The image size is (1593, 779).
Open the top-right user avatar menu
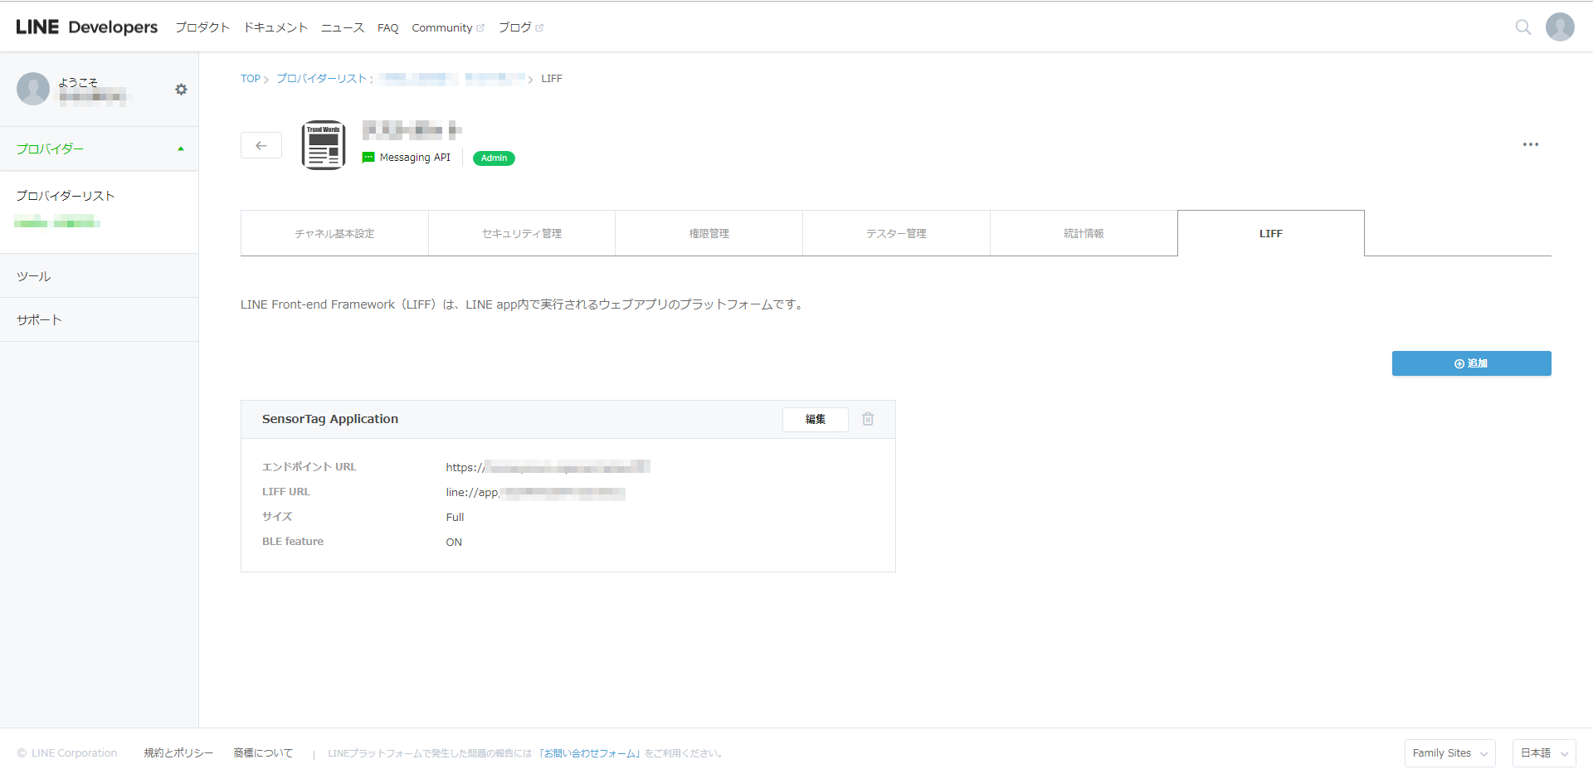pos(1560,27)
